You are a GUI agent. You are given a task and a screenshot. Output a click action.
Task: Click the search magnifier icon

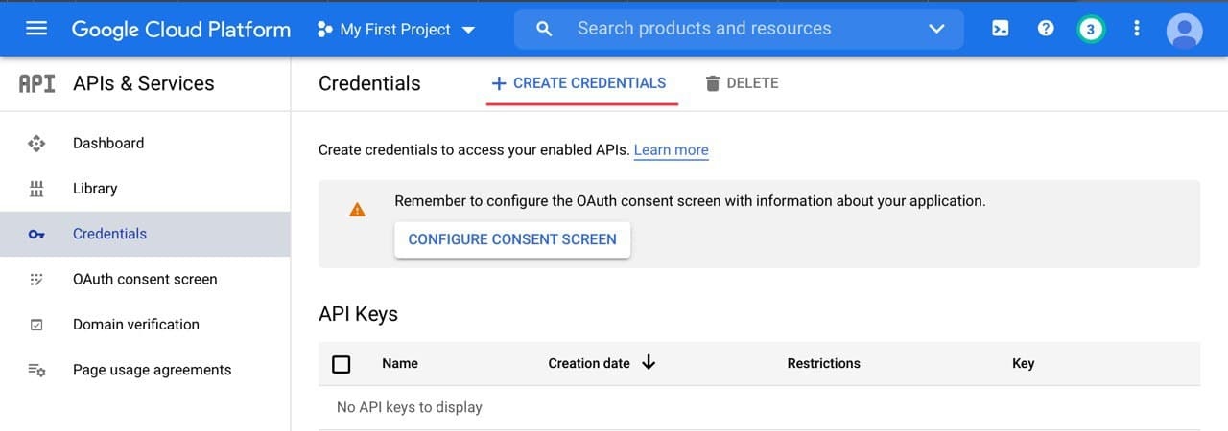tap(544, 29)
